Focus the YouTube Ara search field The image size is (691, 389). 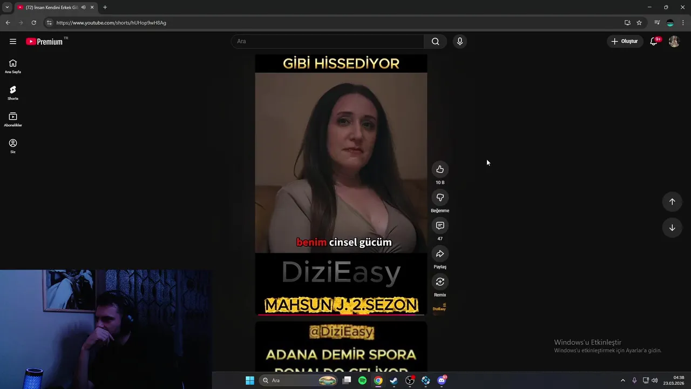click(x=328, y=41)
